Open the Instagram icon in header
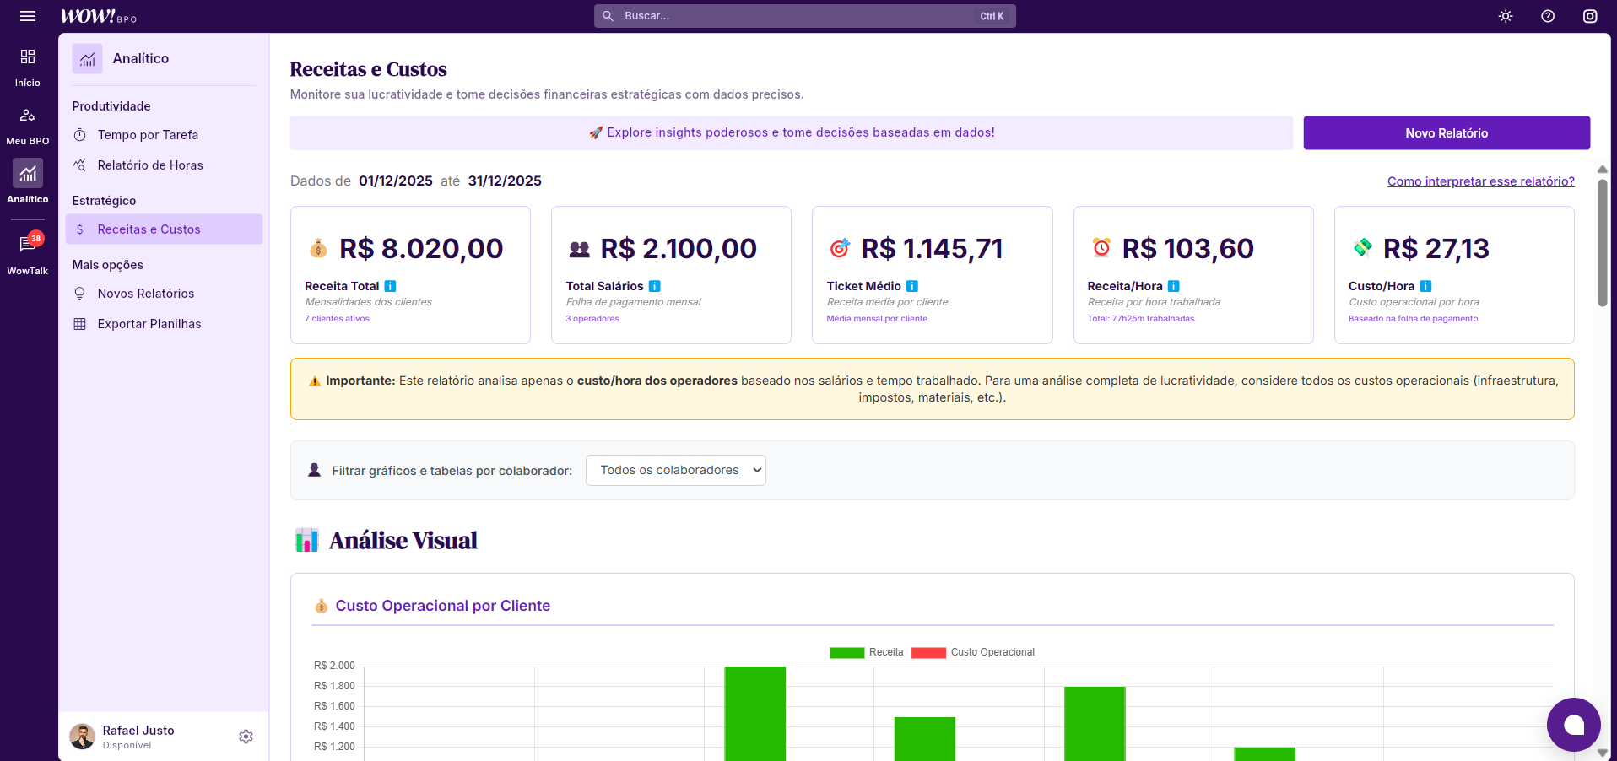This screenshot has height=761, width=1617. [x=1590, y=16]
